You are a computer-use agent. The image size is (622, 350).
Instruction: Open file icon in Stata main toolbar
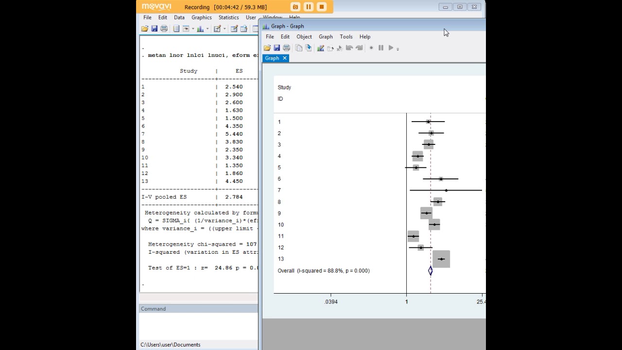[x=145, y=29]
